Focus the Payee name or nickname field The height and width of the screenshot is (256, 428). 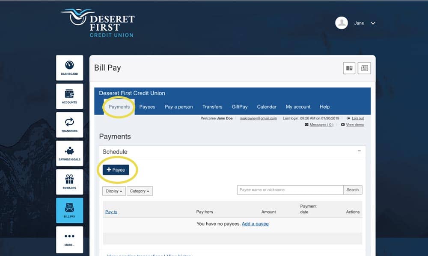pyautogui.click(x=290, y=190)
